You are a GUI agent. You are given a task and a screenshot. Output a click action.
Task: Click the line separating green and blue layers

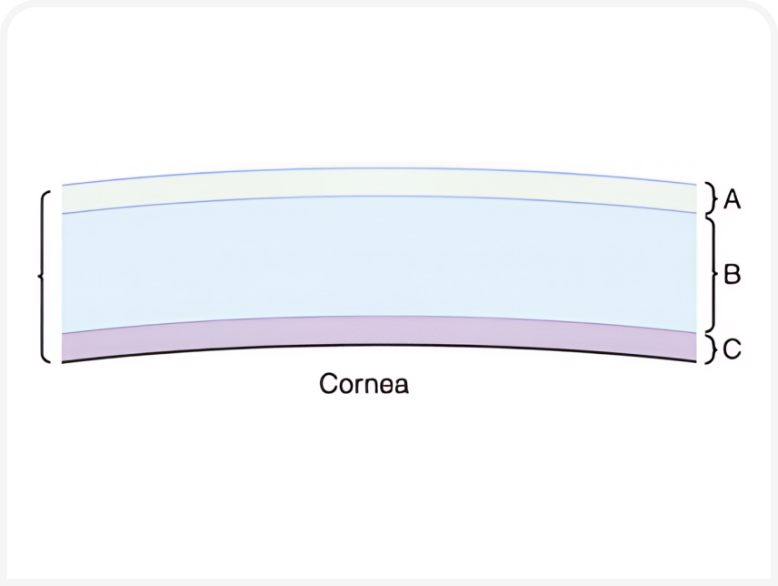379,197
